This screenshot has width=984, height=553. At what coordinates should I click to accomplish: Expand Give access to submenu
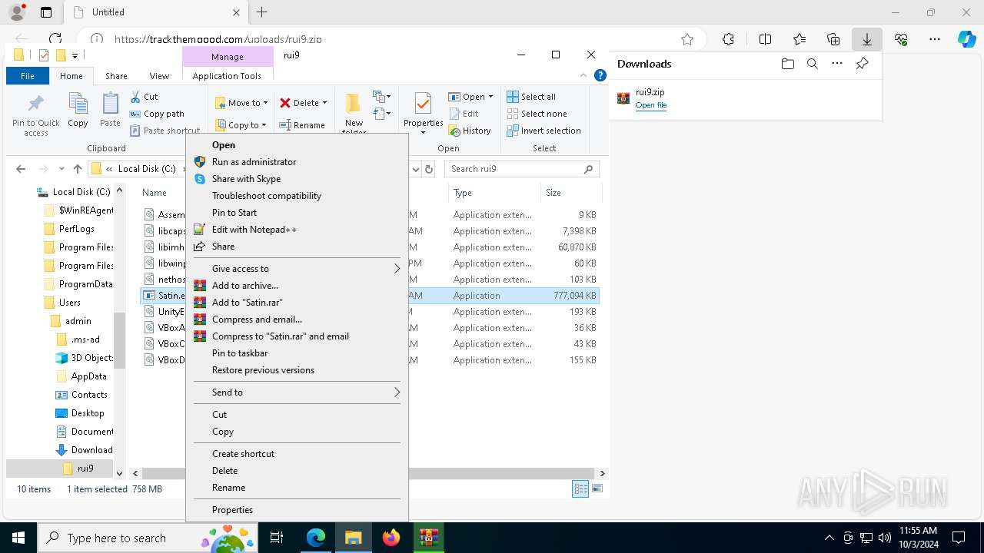[x=297, y=269]
